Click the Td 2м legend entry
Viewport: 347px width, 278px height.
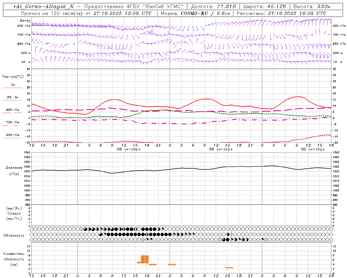coord(13,97)
